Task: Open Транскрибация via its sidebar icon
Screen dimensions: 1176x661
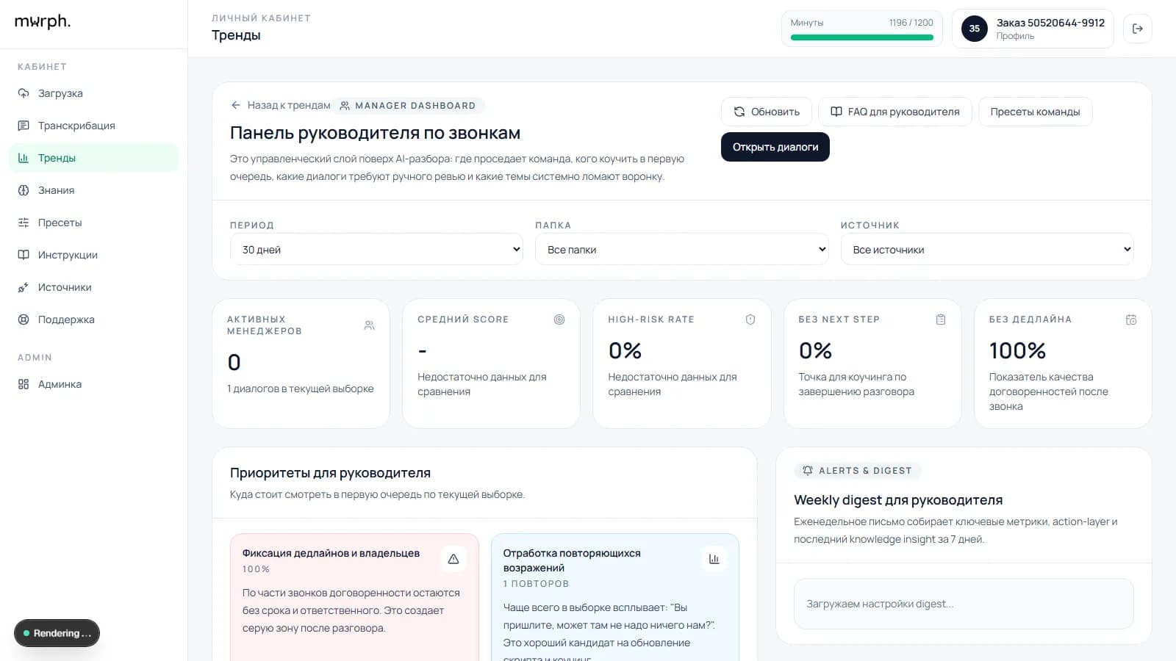Action: pyautogui.click(x=24, y=126)
